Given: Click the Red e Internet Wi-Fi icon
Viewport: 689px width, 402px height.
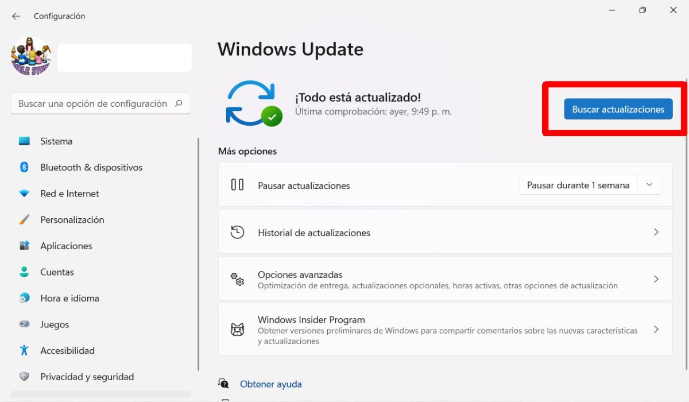Looking at the screenshot, I should pyautogui.click(x=24, y=194).
